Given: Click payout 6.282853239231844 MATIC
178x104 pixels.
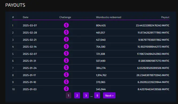Looking at the screenshot, I should (x=153, y=82).
